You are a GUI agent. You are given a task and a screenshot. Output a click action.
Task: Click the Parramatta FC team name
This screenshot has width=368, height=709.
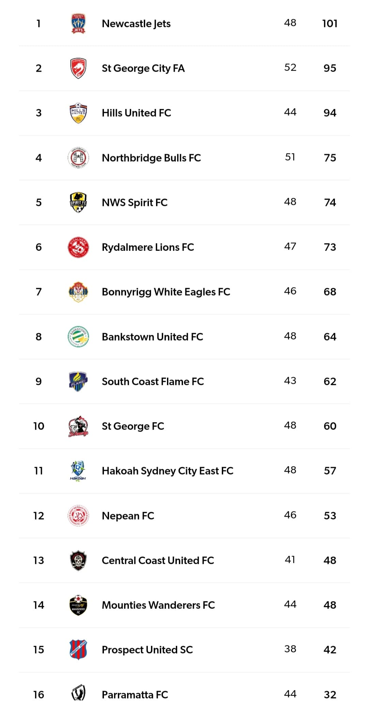pyautogui.click(x=135, y=695)
